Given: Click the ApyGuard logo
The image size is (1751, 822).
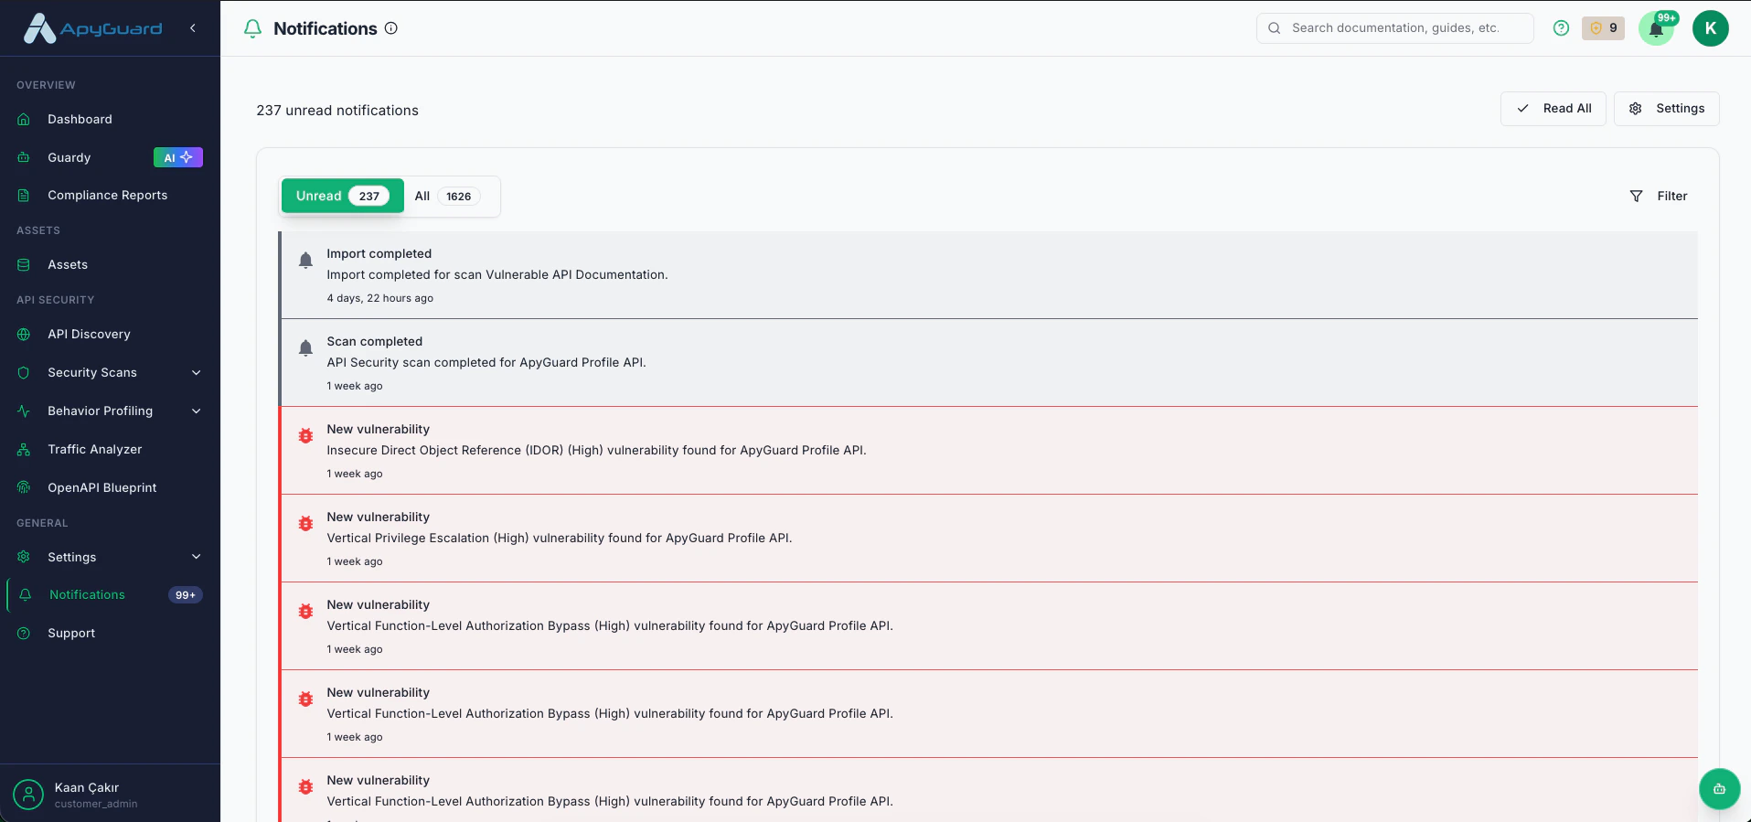Looking at the screenshot, I should [x=92, y=28].
